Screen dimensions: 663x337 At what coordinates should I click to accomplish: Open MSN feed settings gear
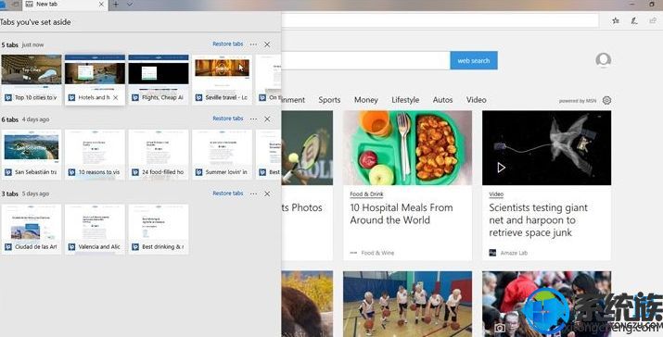tap(606, 100)
